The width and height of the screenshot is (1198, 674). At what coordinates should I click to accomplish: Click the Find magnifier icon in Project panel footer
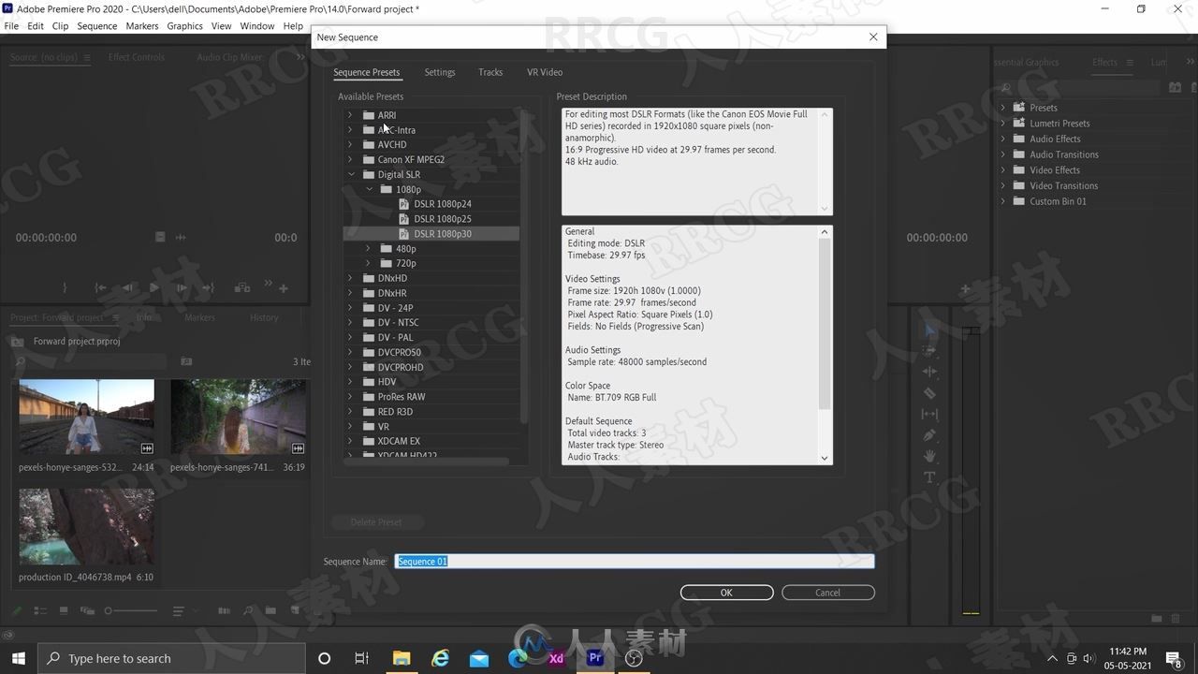coord(248,611)
